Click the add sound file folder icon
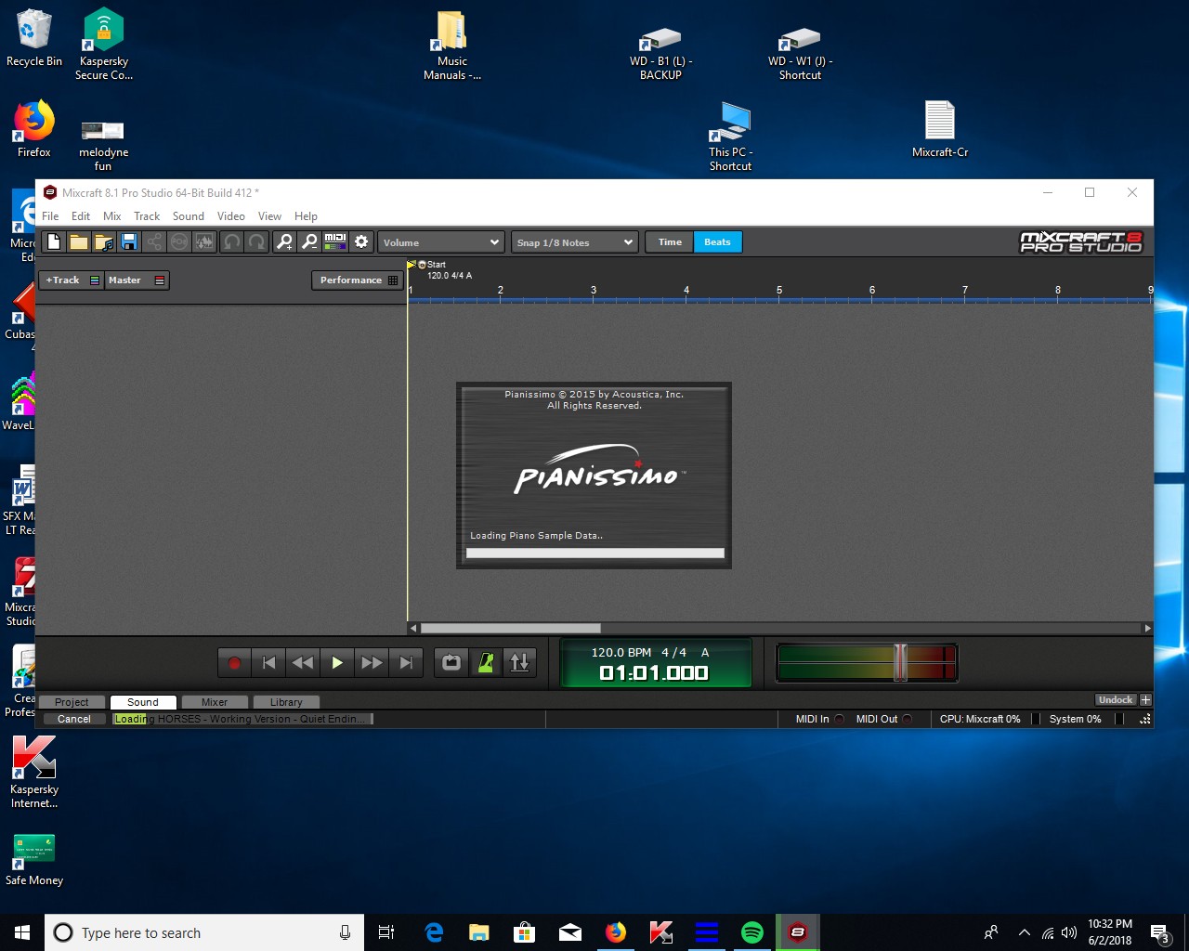Viewport: 1189px width, 951px height. tap(104, 241)
